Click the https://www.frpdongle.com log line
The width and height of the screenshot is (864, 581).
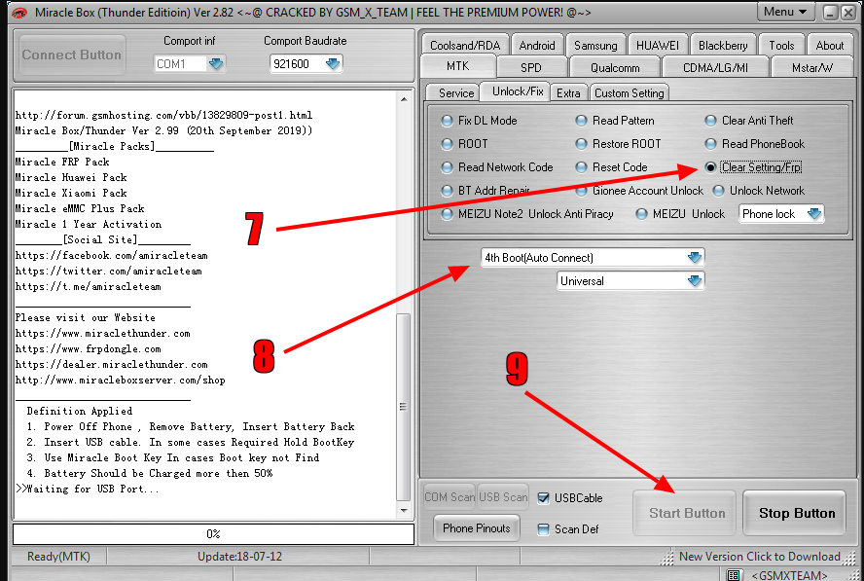[89, 349]
